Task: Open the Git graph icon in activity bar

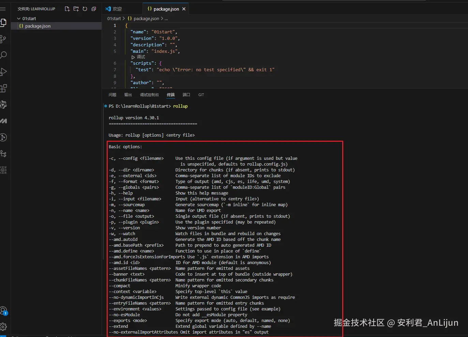Action: (3, 137)
